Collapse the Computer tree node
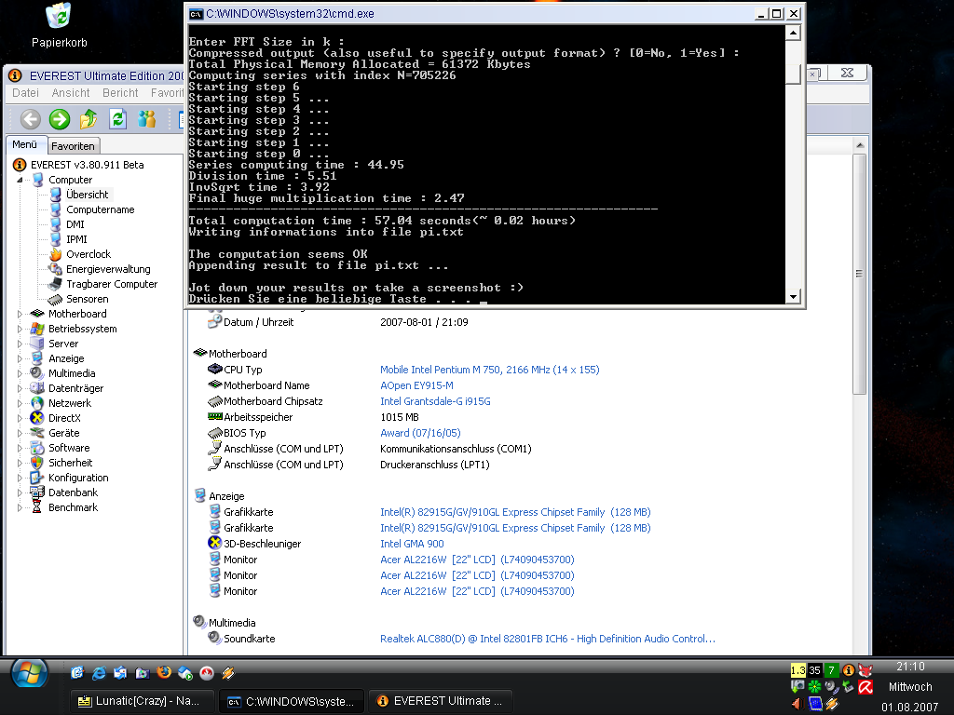Image resolution: width=954 pixels, height=715 pixels. (20, 180)
